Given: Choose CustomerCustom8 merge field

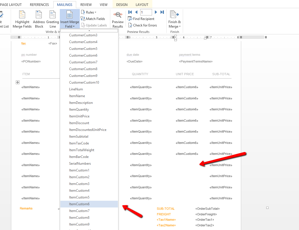Looking at the screenshot, I should point(89,69).
